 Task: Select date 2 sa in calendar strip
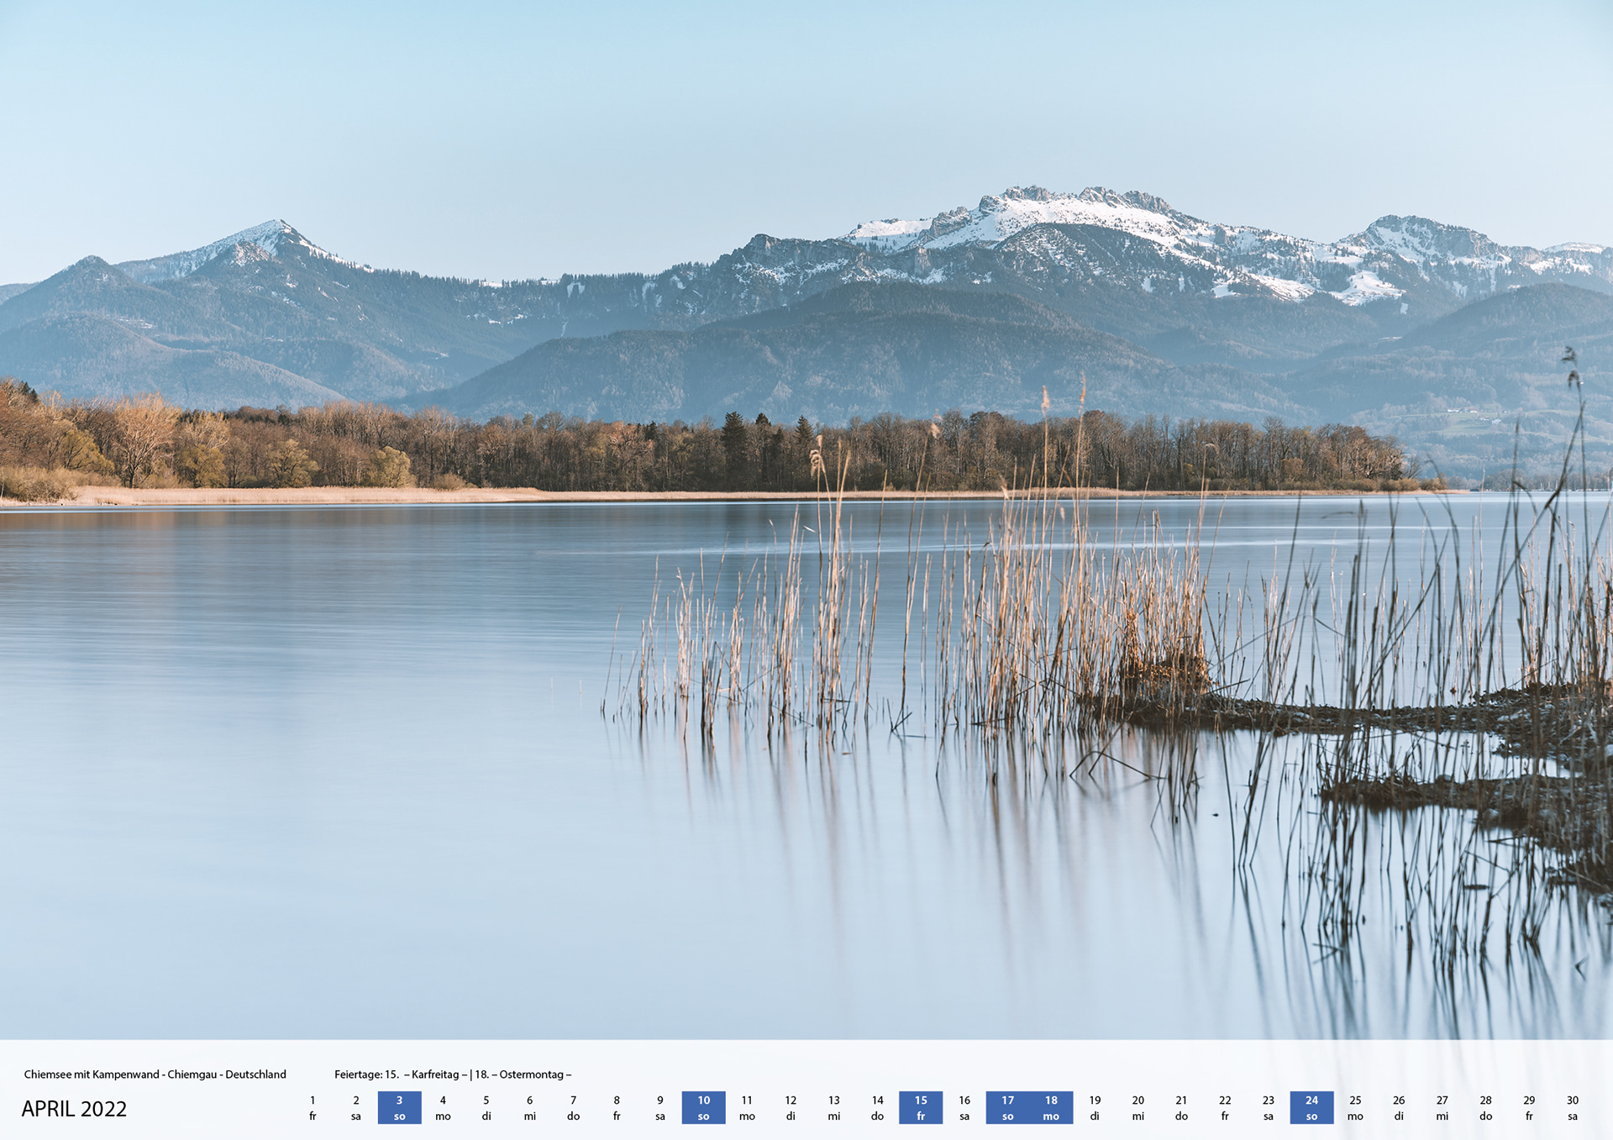coord(356,1108)
